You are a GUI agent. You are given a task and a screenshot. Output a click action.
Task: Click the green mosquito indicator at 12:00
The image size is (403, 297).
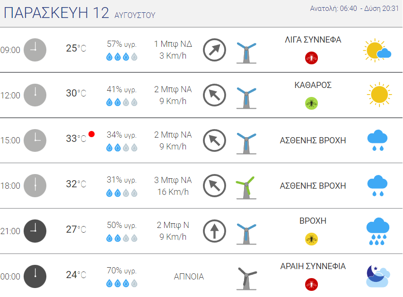coord(312,103)
